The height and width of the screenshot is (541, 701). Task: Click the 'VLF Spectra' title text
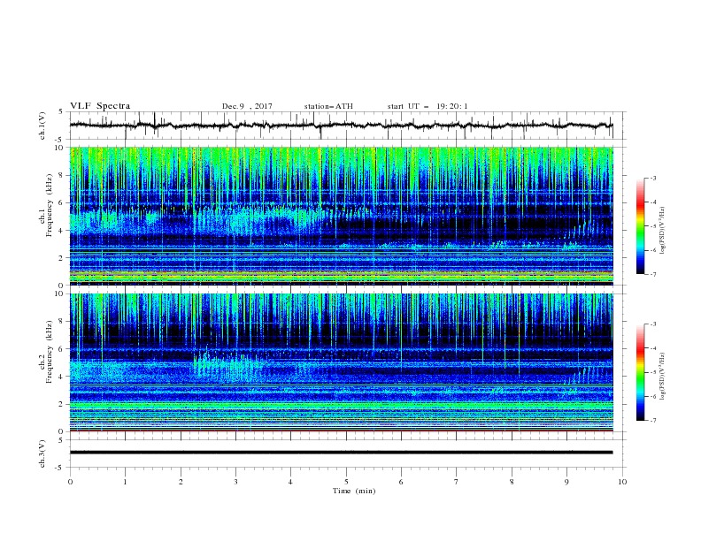click(100, 106)
